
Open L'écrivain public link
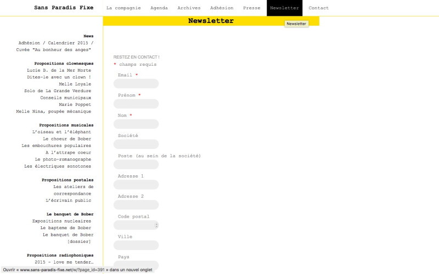pos(68,201)
